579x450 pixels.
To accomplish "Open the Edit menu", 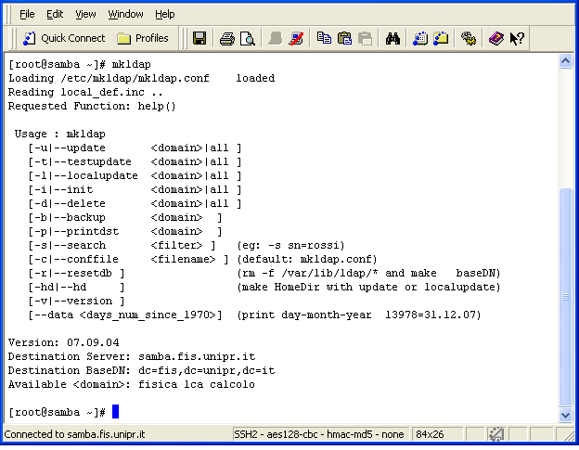I will pos(55,14).
